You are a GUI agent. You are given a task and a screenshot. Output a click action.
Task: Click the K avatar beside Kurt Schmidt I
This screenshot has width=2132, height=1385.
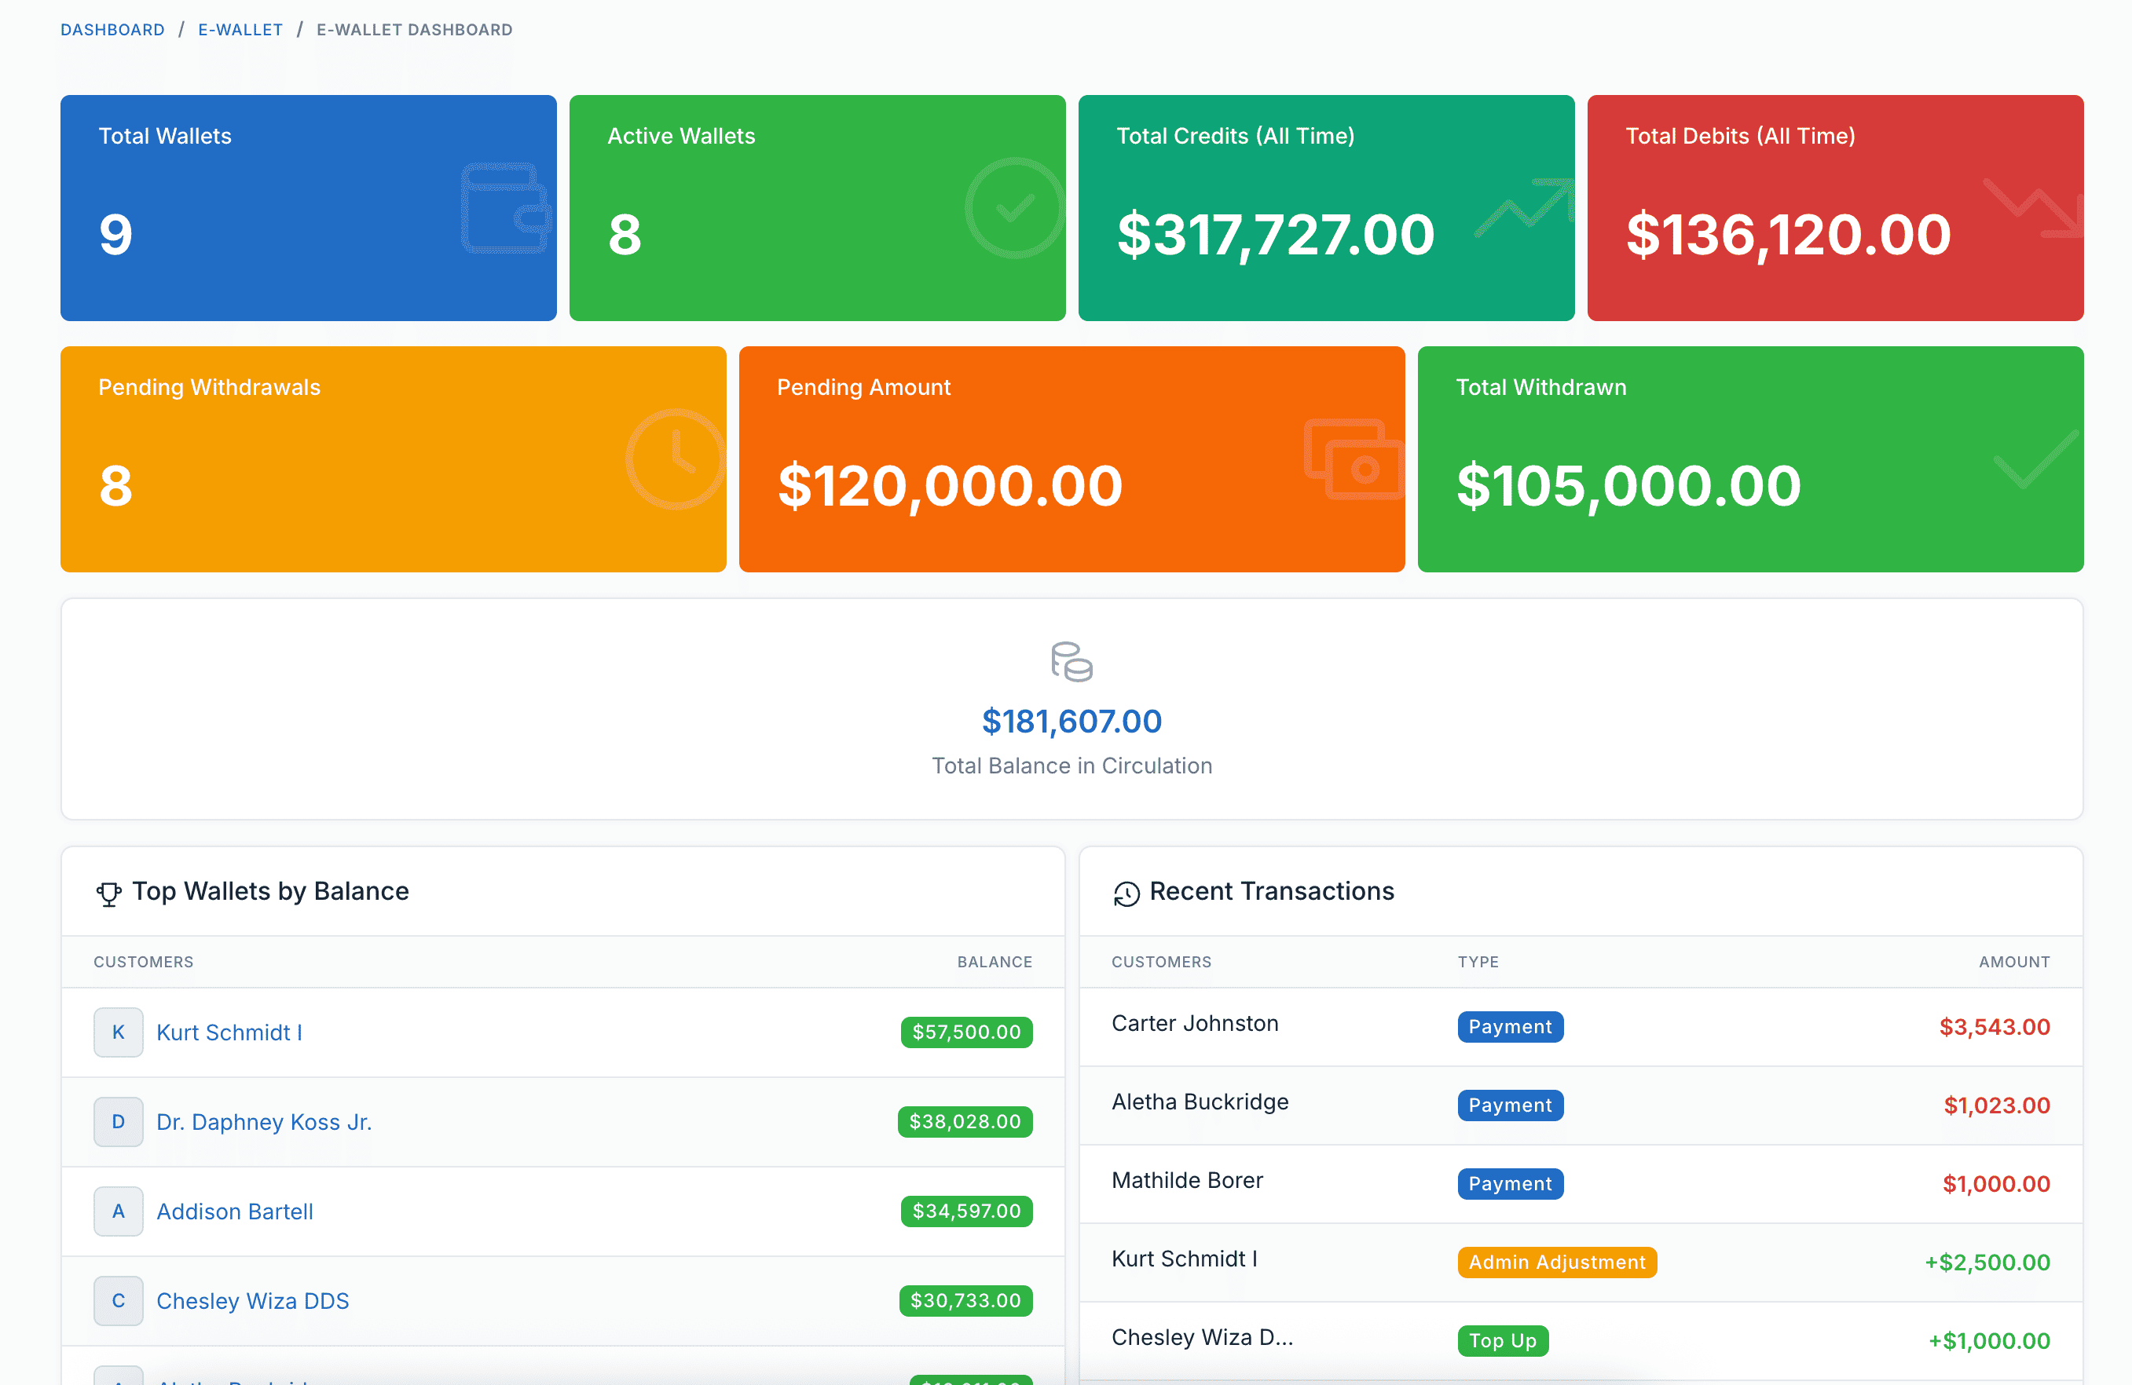[117, 1032]
